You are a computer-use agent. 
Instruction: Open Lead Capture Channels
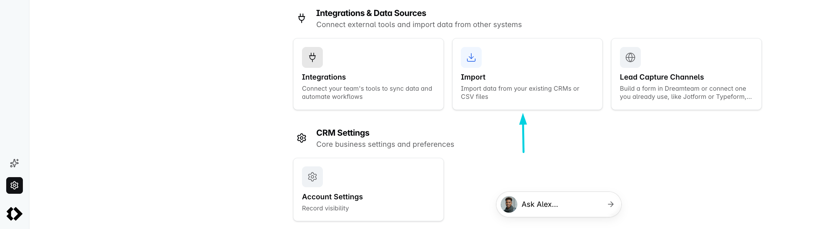(x=662, y=77)
